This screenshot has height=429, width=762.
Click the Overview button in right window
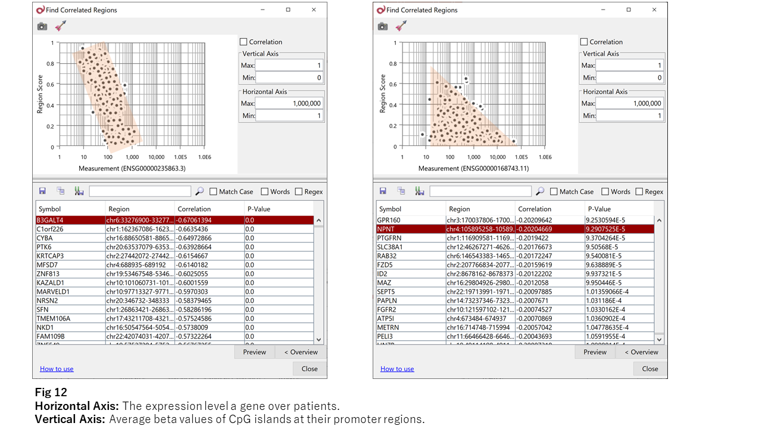641,352
